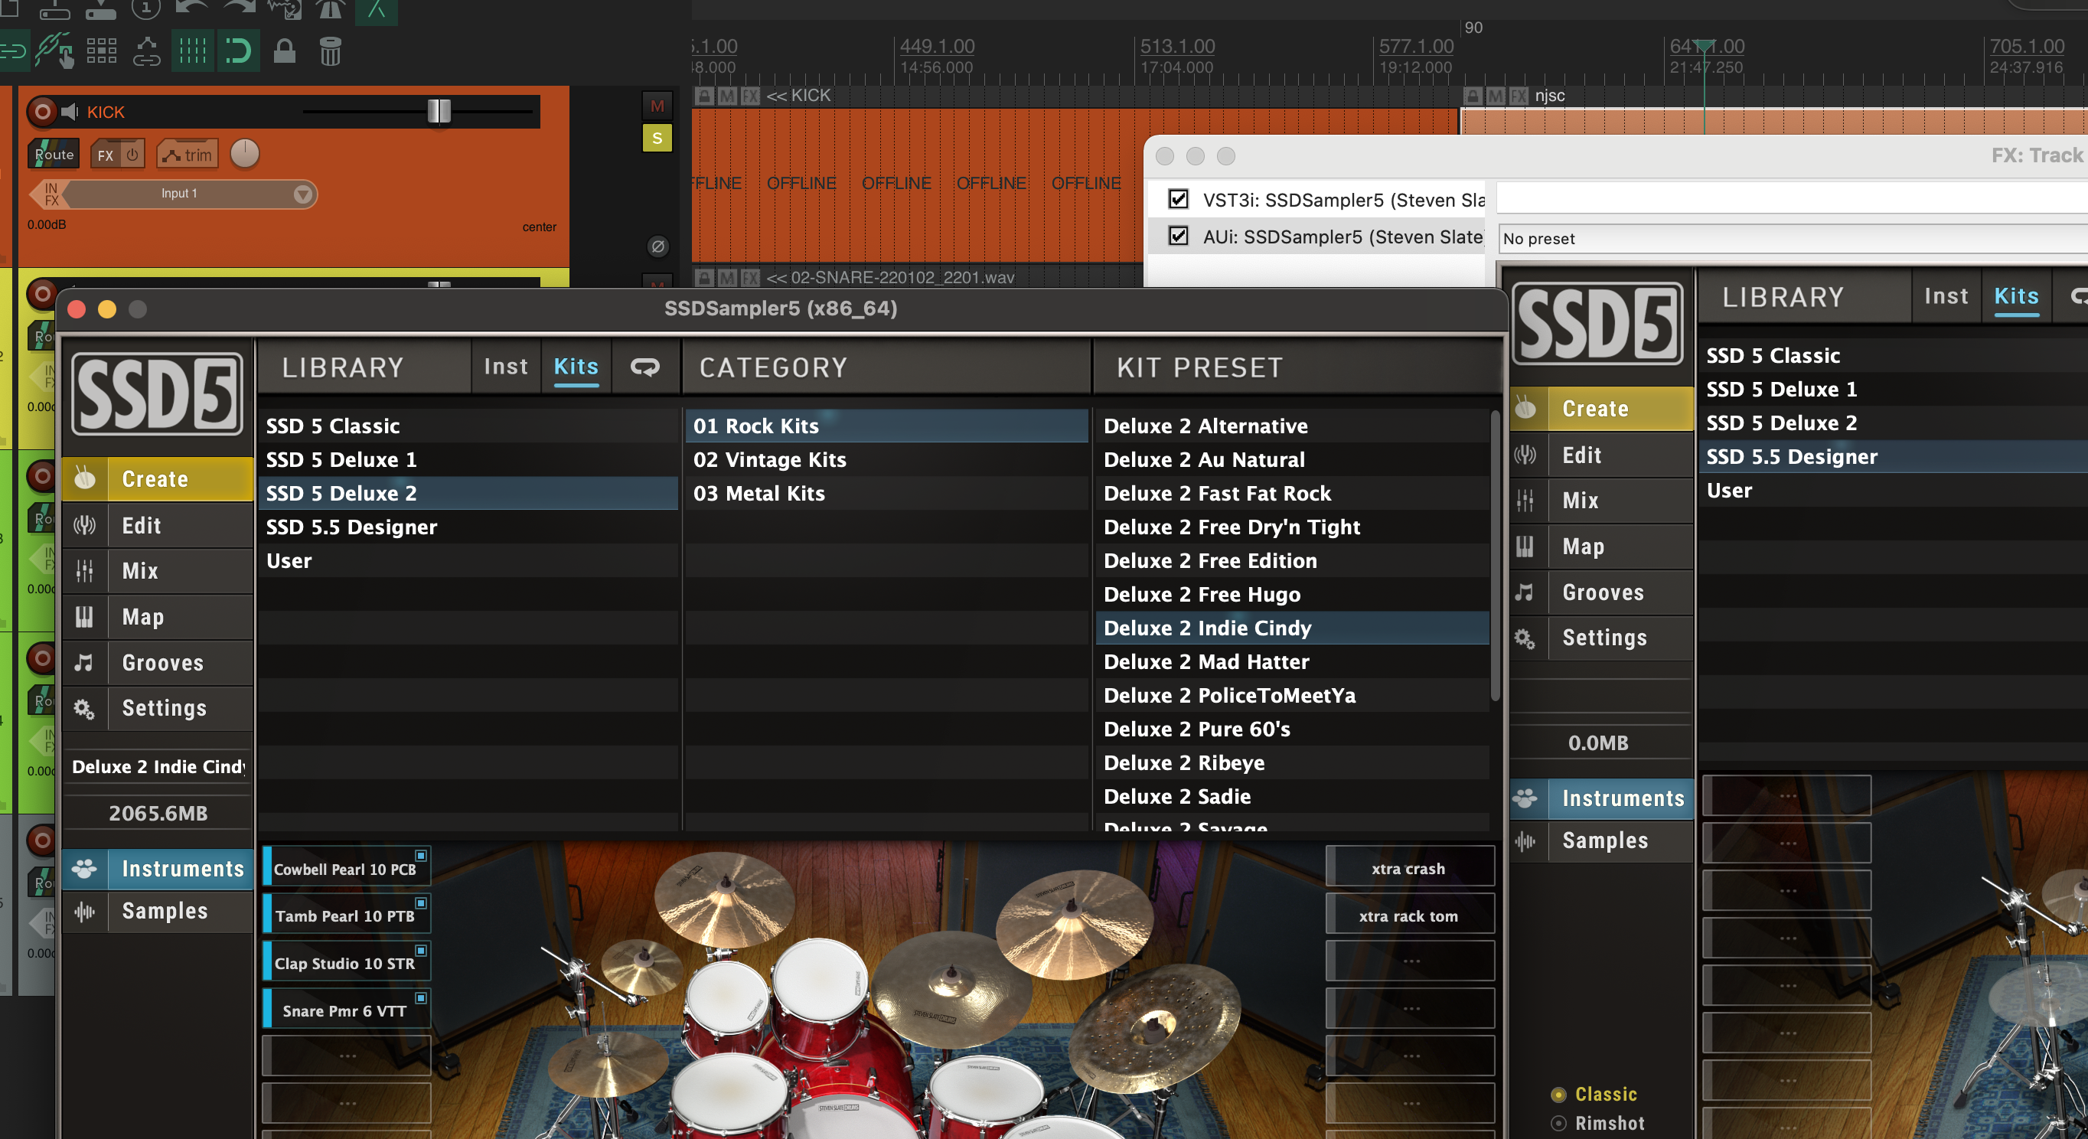This screenshot has height=1139, width=2088.
Task: Click the Route button on KICK track
Action: click(54, 154)
